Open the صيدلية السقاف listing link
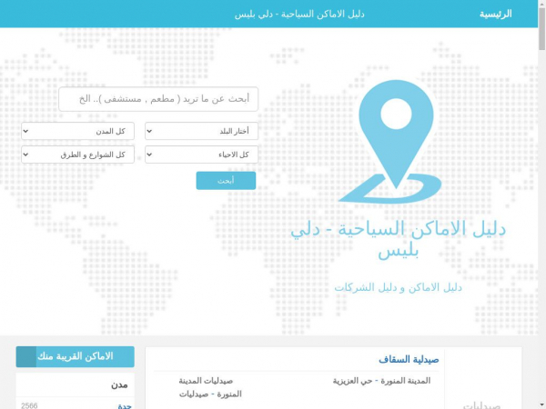 pyautogui.click(x=409, y=359)
